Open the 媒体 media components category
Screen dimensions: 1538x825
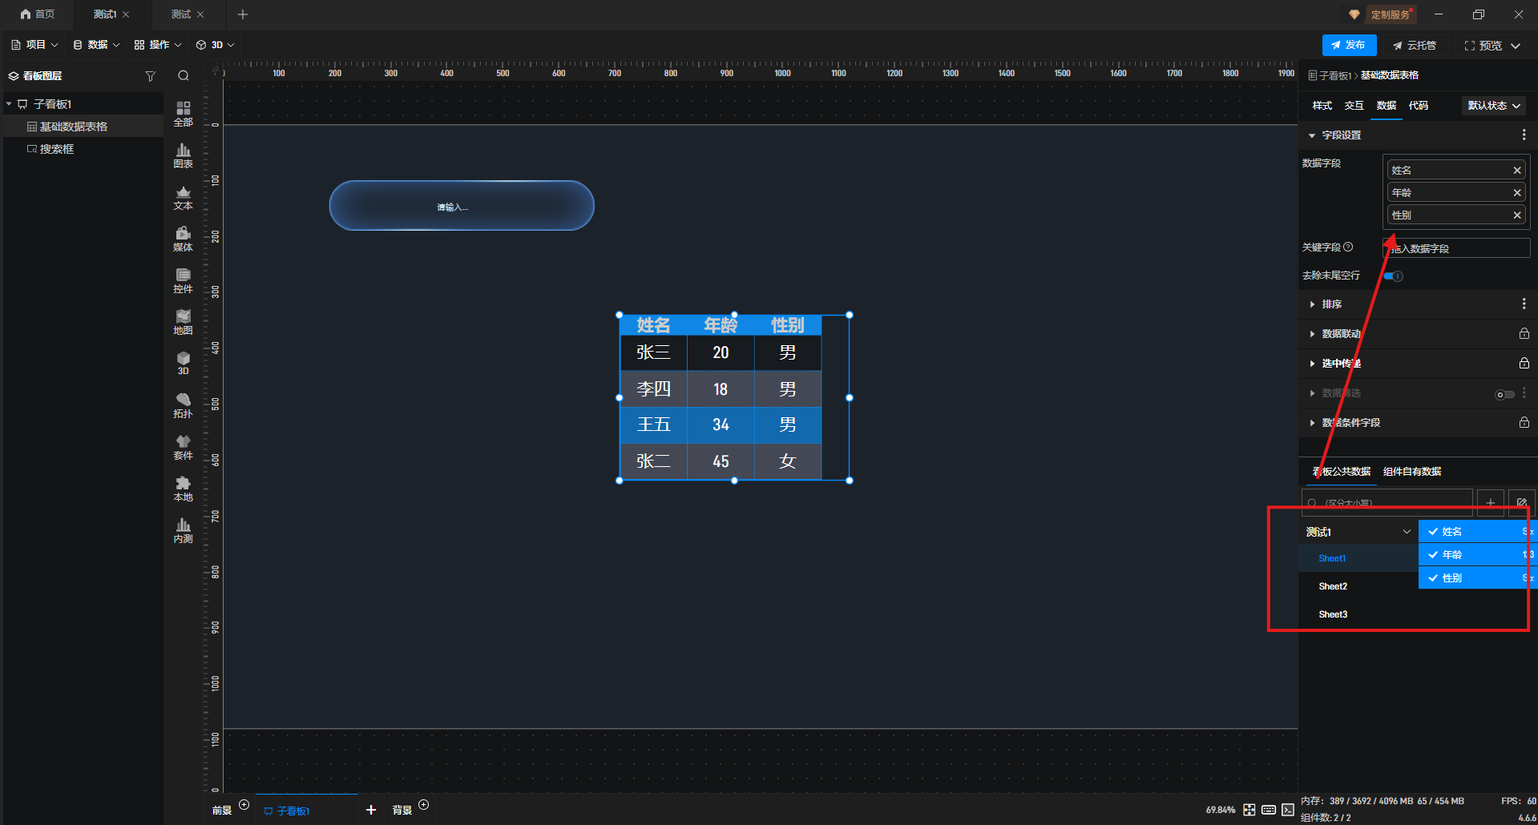click(183, 239)
